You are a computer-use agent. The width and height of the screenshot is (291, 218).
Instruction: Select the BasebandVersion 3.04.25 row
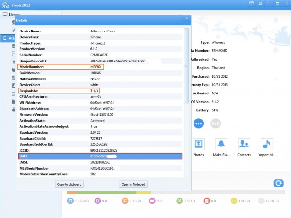pyautogui.click(x=100, y=132)
